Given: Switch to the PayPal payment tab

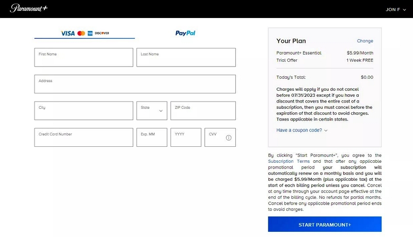Looking at the screenshot, I should [x=185, y=33].
